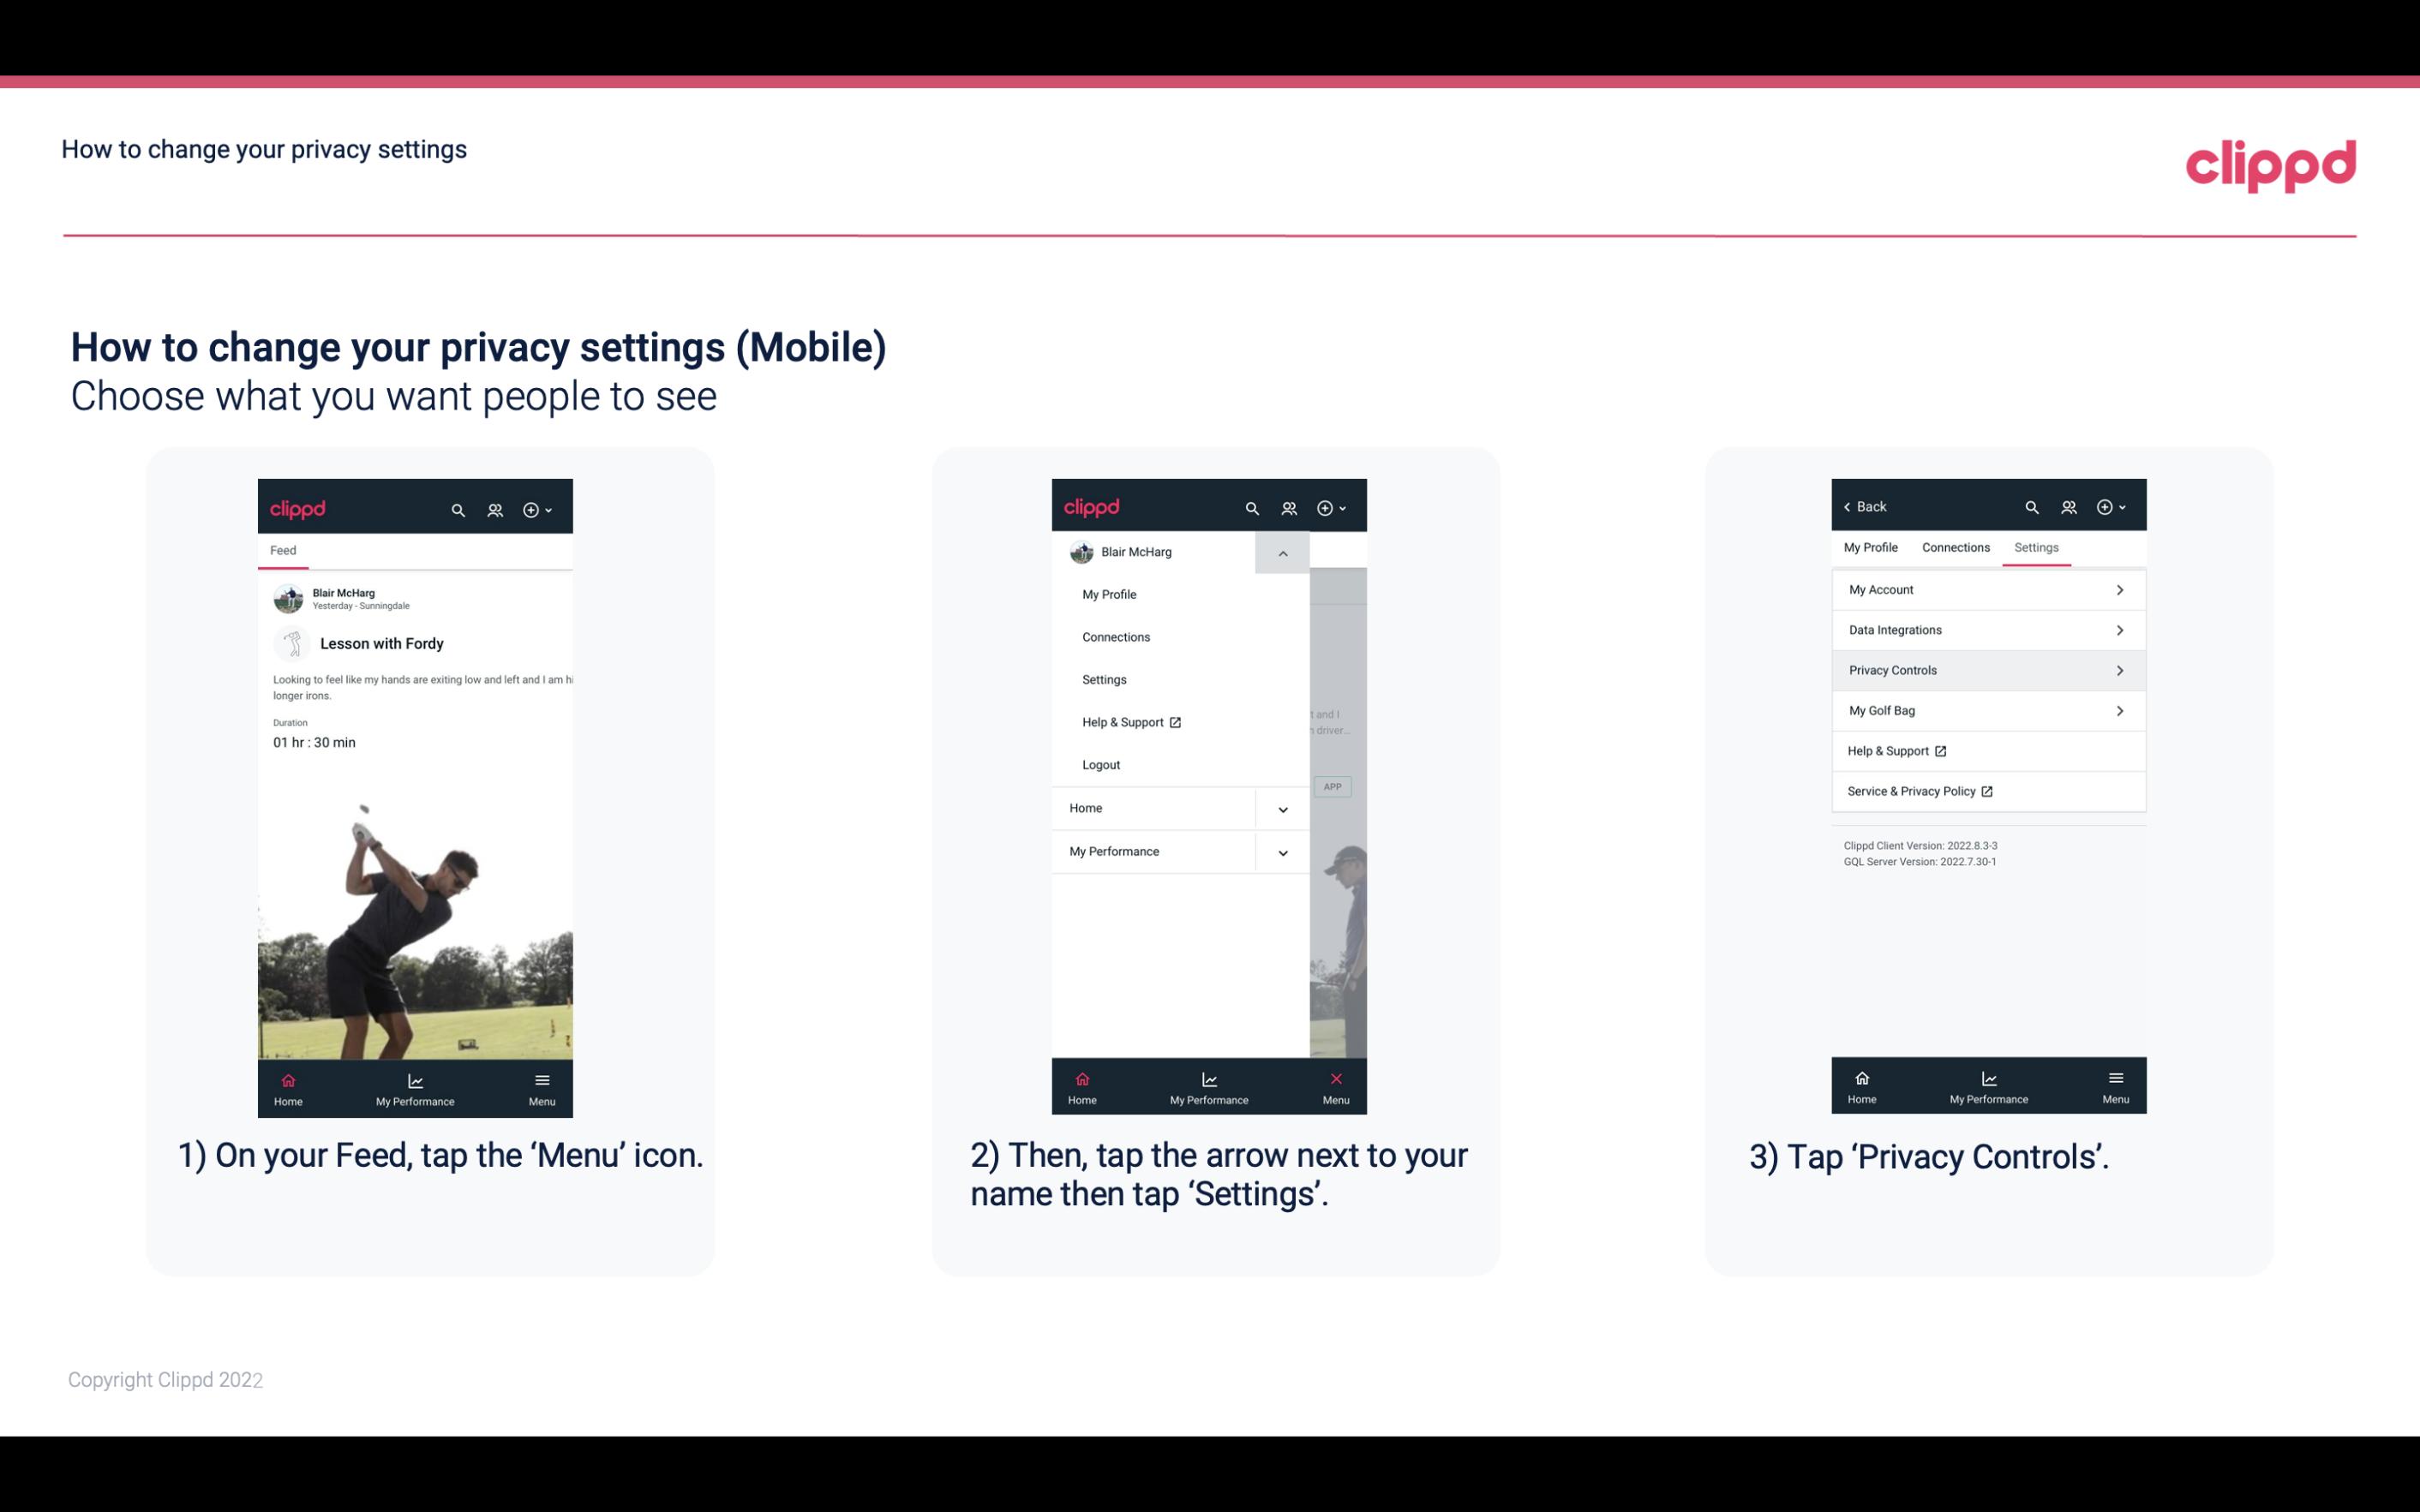Open Privacy Controls settings option

[1988, 669]
